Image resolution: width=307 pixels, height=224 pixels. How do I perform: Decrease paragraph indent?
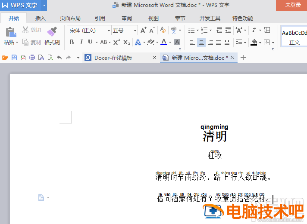tap(219, 30)
